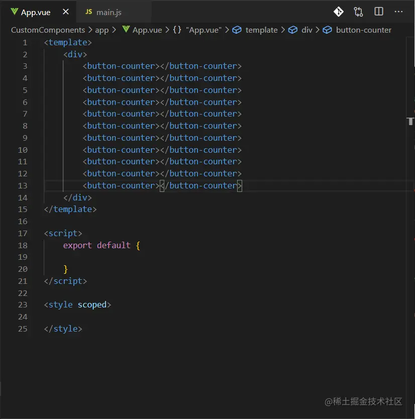Open the div breadcrumb
Image resolution: width=415 pixels, height=419 pixels.
point(307,30)
